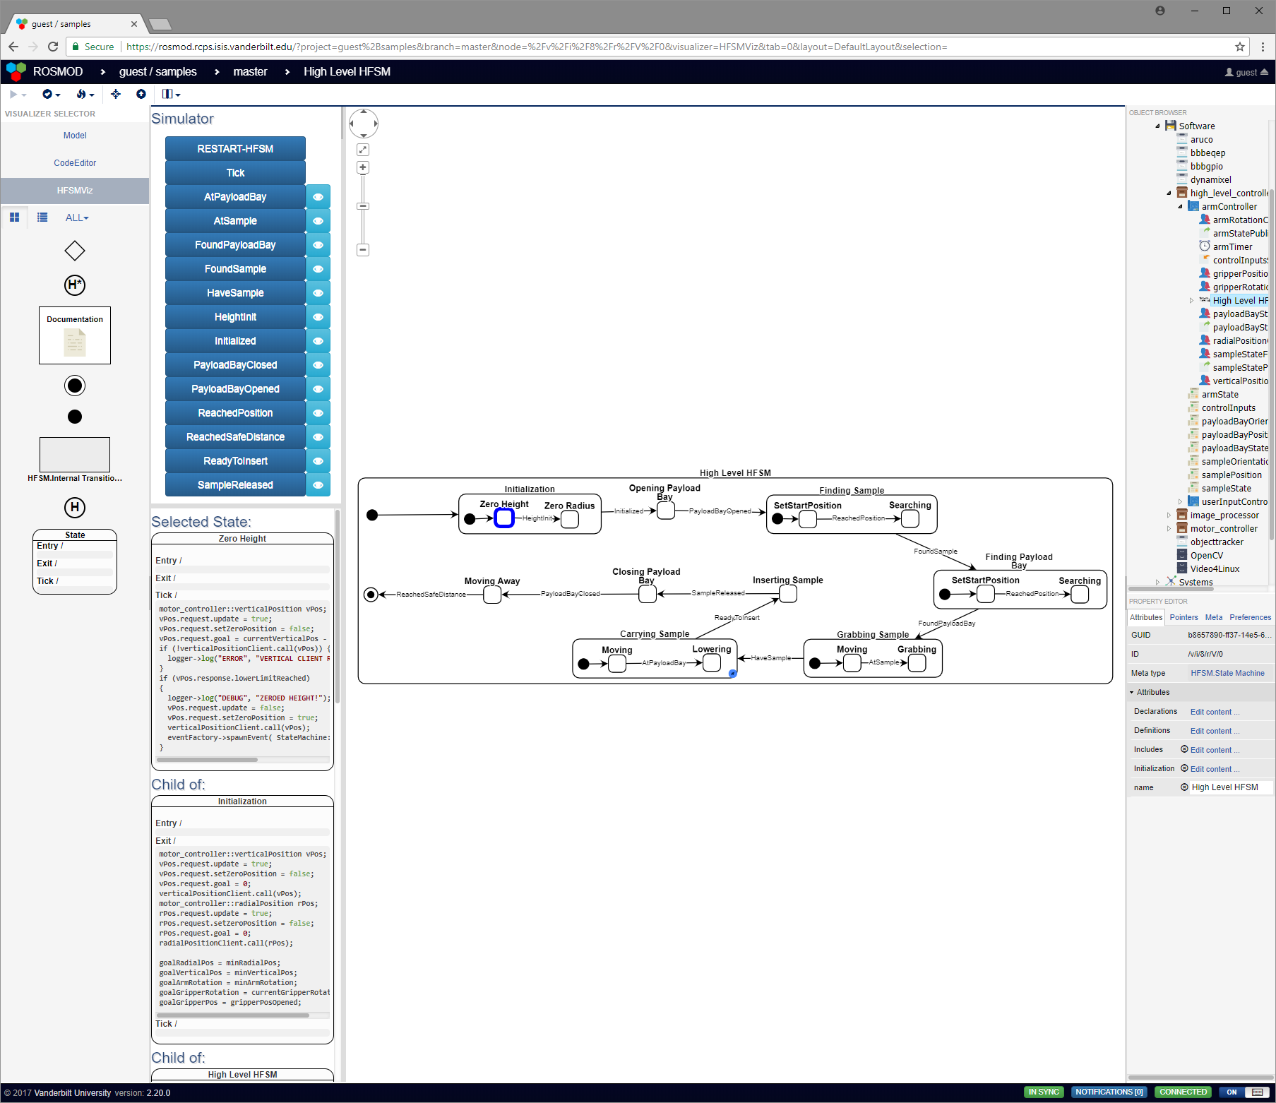
Task: Pick the diamond Choice pseudostate in palette
Action: coord(75,251)
